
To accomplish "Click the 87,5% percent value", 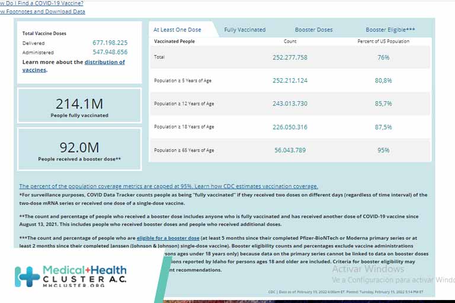I will click(383, 127).
